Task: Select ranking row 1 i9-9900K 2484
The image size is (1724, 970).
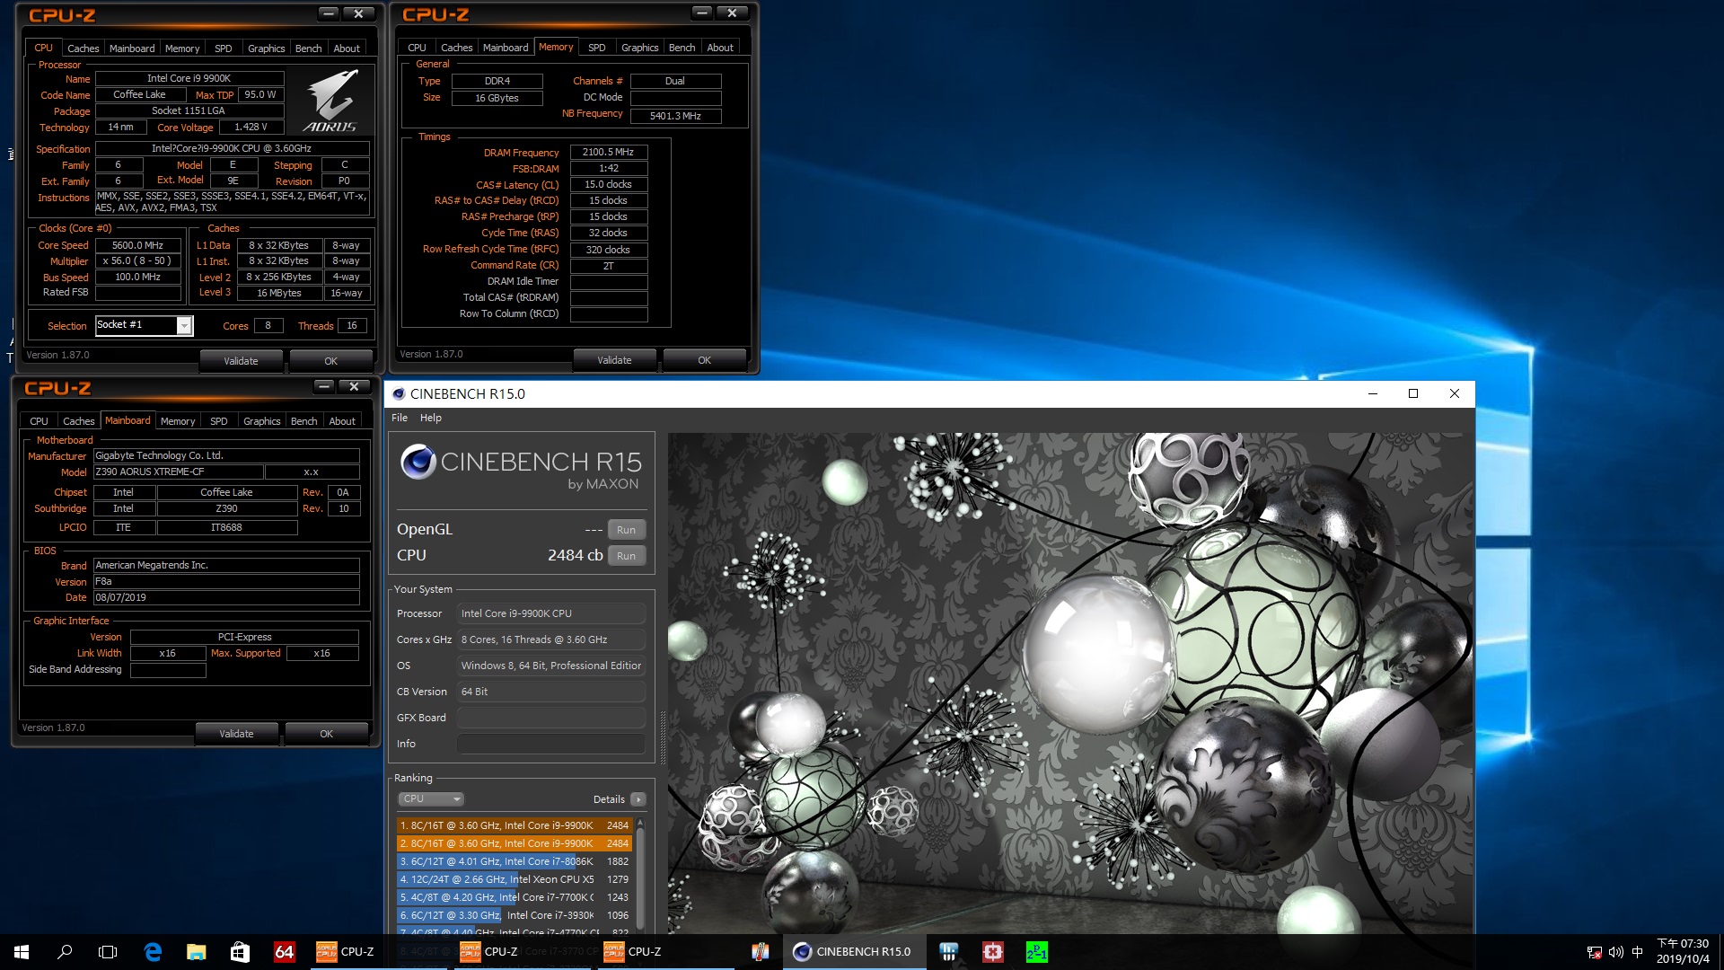Action: click(515, 825)
